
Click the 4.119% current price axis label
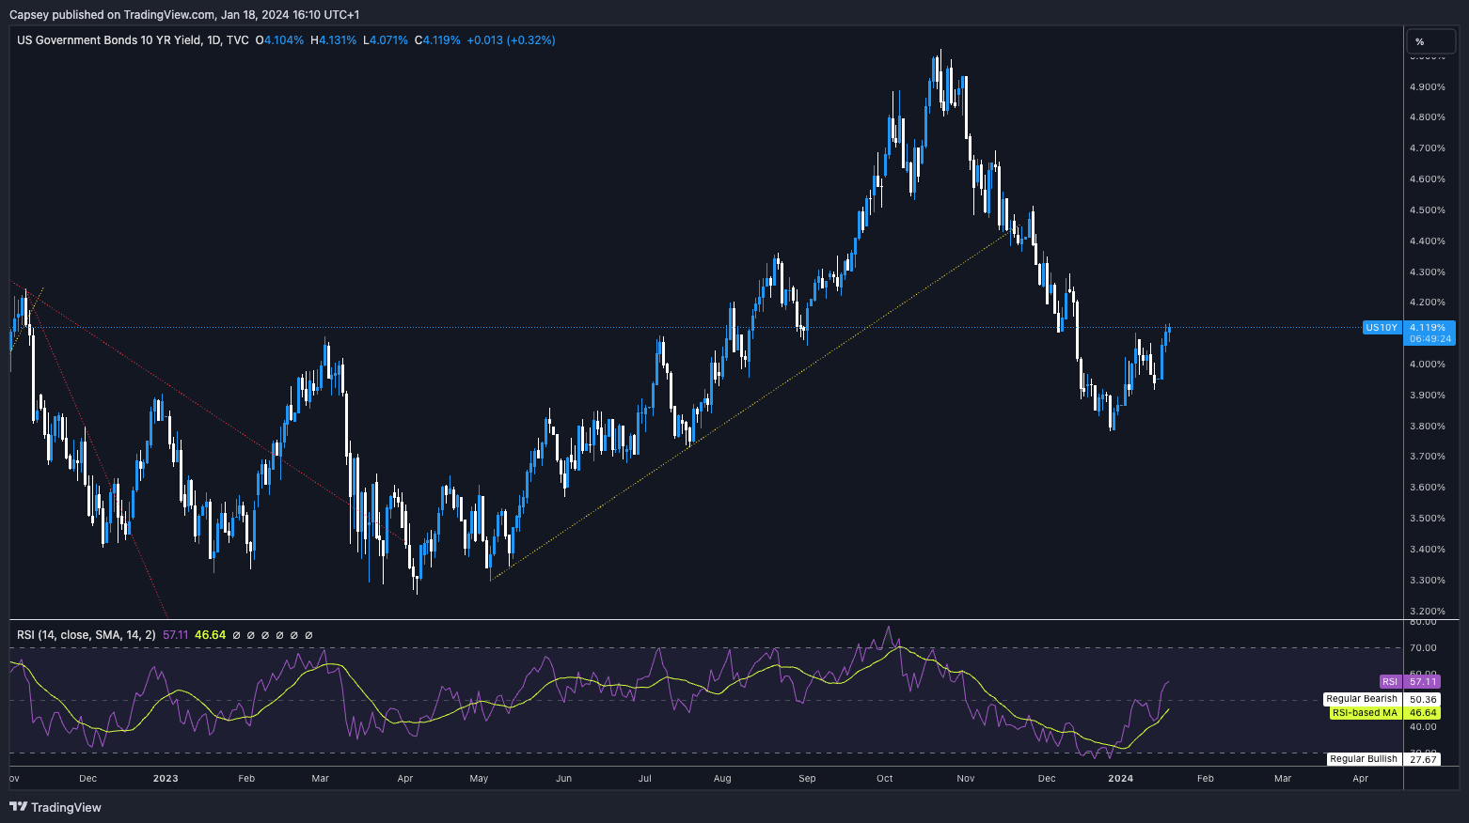tap(1428, 328)
